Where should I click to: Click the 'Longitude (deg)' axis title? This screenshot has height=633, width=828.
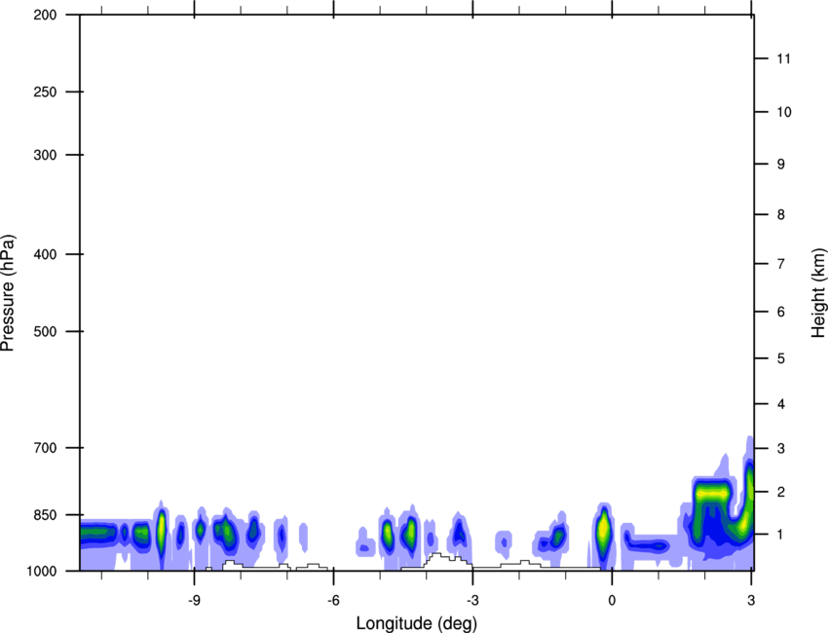click(x=417, y=623)
